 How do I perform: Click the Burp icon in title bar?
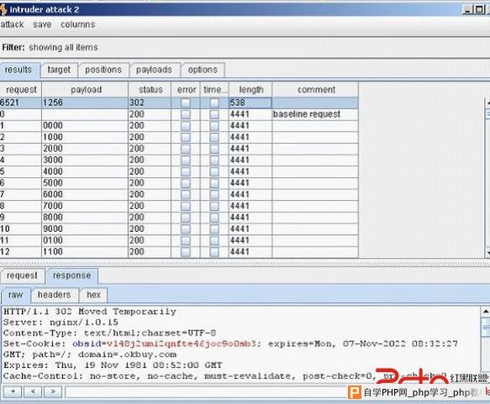[x=3, y=9]
